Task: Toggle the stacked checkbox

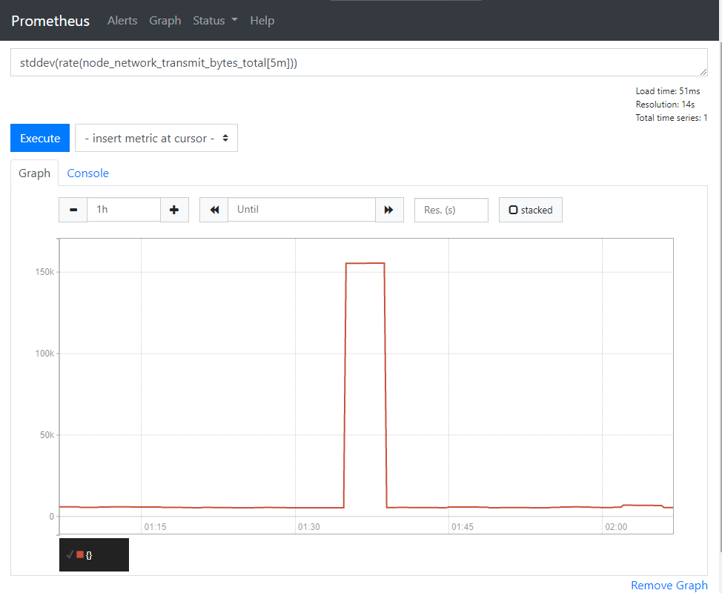Action: 513,210
